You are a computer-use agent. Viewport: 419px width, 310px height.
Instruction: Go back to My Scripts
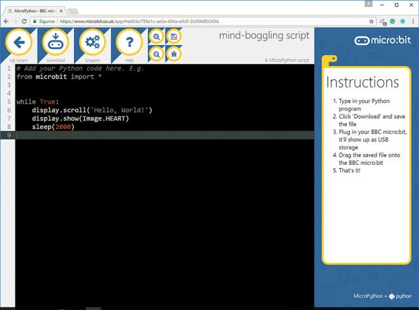tap(19, 43)
